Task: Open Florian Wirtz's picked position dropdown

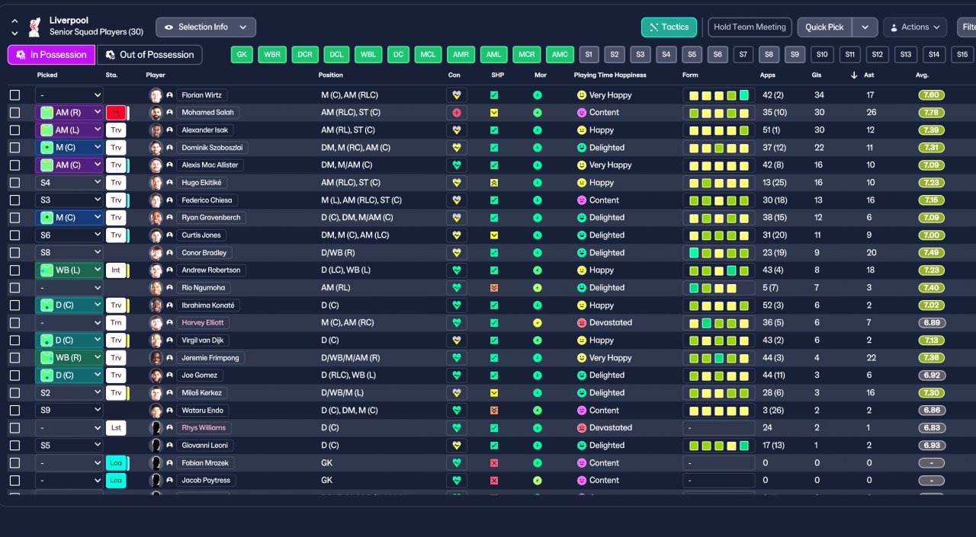Action: coord(69,95)
